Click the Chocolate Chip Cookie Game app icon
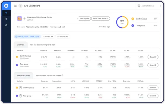Viewport: 165px width, 104px height. [x=19, y=18]
